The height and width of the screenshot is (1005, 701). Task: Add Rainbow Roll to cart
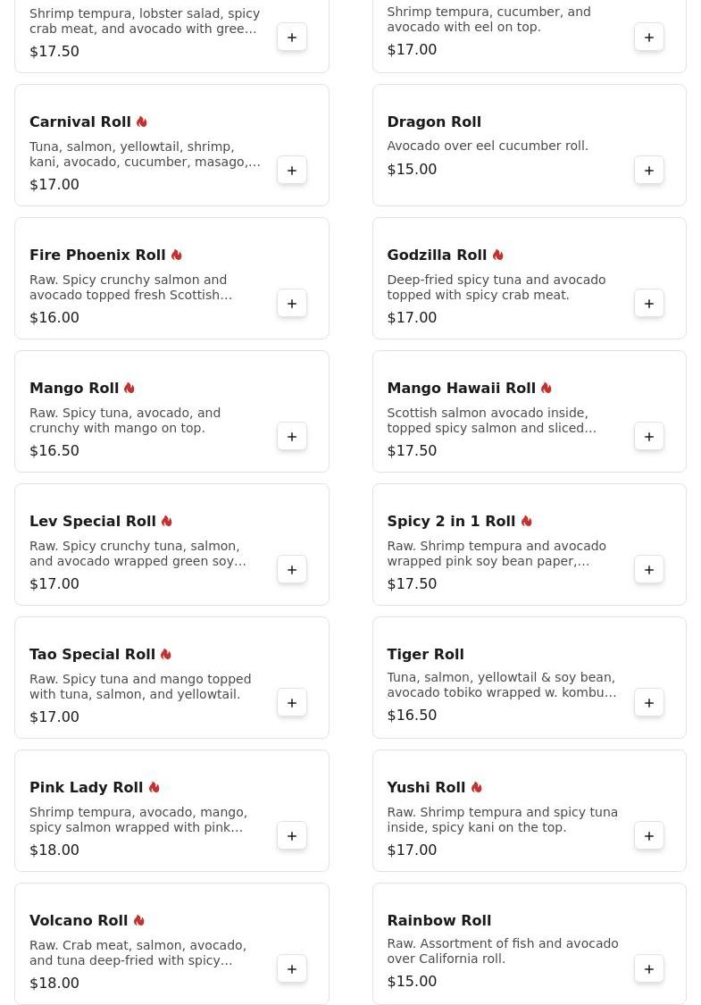tap(649, 969)
